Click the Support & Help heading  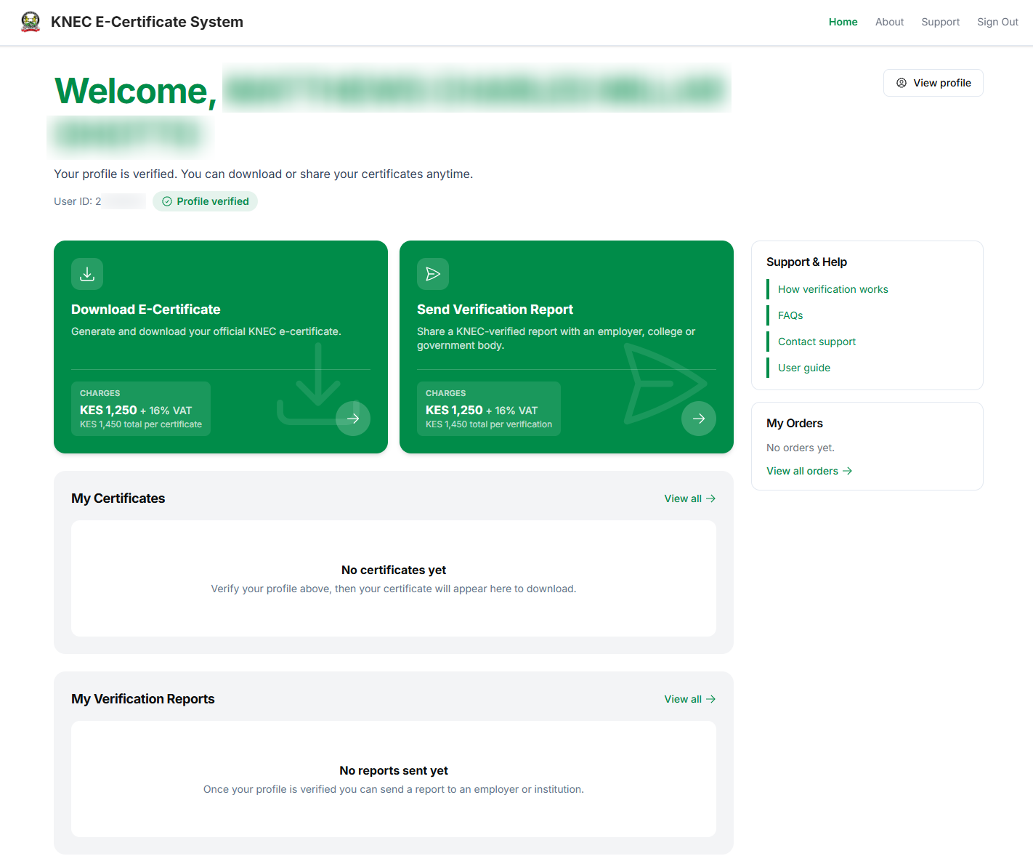[806, 262]
